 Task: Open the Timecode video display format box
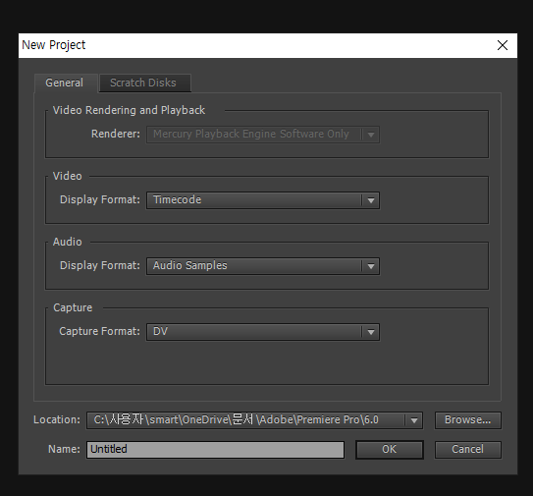[263, 200]
